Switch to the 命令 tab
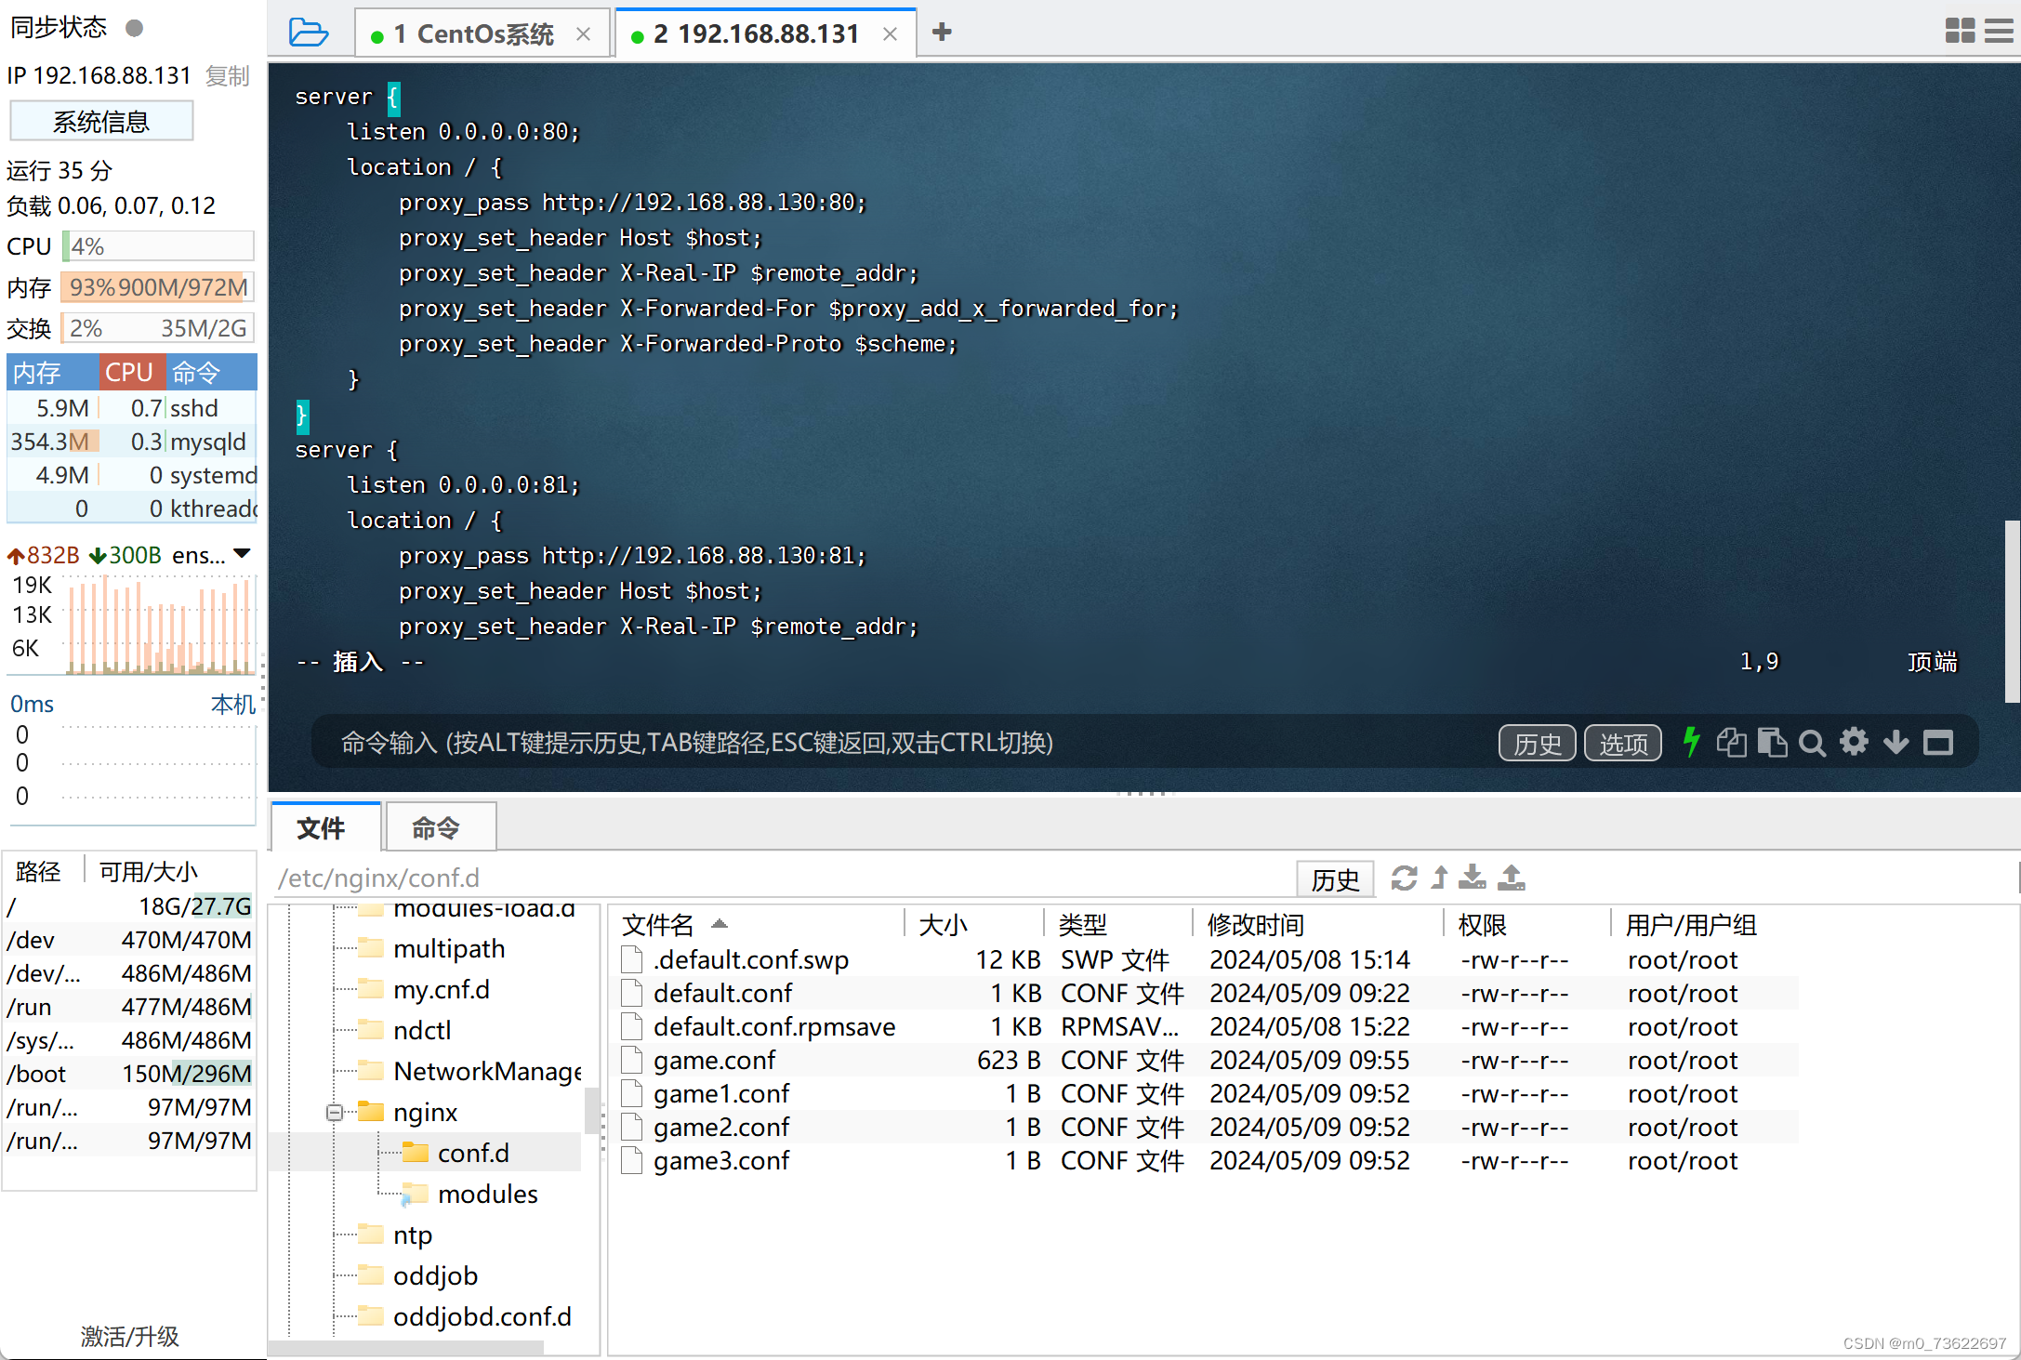The width and height of the screenshot is (2021, 1360). point(440,827)
